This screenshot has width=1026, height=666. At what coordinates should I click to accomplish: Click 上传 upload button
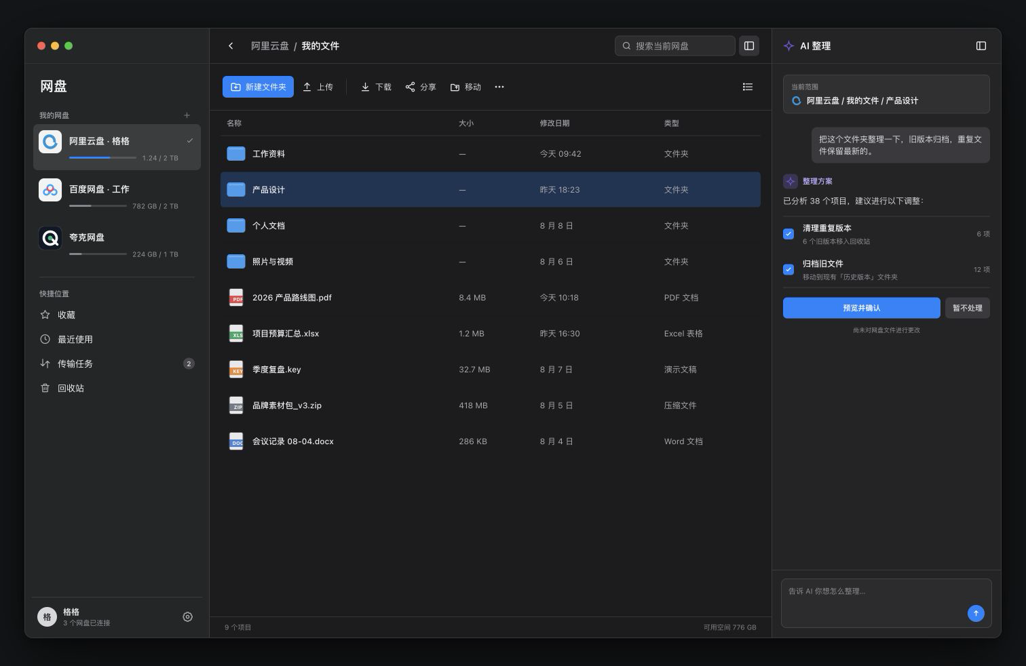coord(318,87)
